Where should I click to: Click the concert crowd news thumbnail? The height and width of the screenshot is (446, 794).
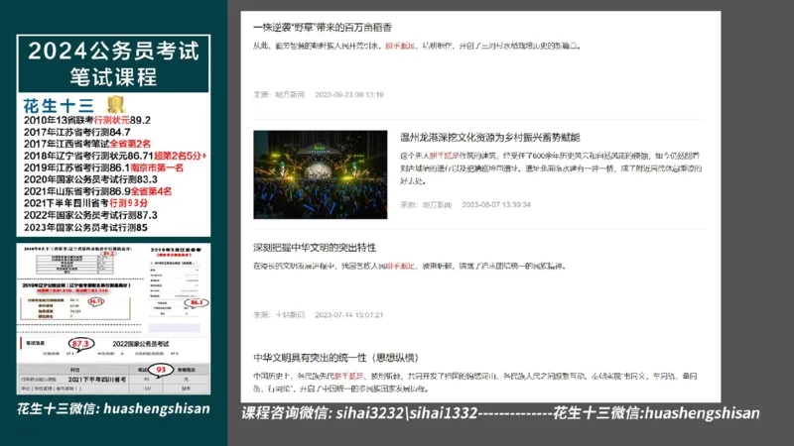[320, 174]
